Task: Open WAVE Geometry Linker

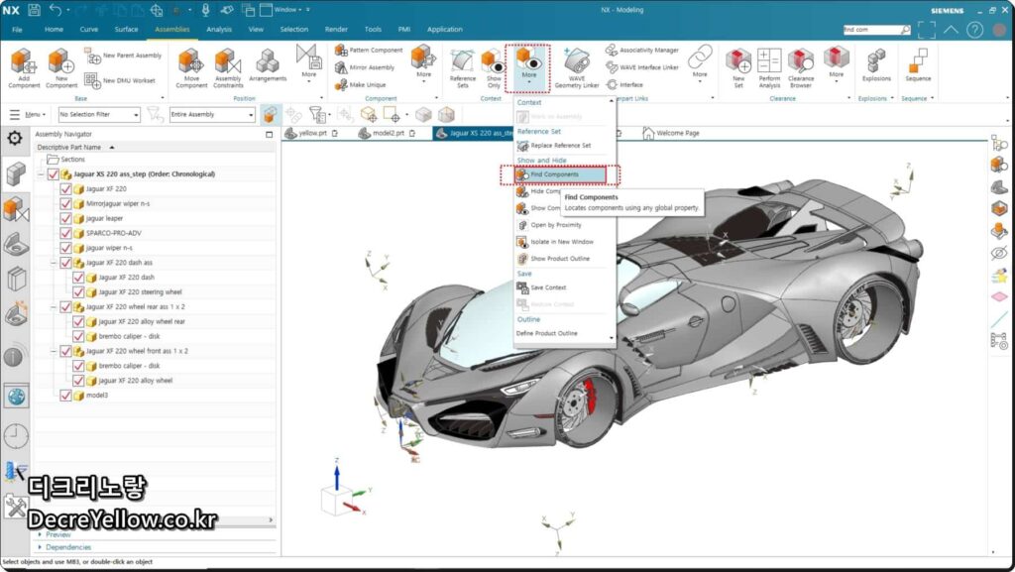Action: click(576, 67)
